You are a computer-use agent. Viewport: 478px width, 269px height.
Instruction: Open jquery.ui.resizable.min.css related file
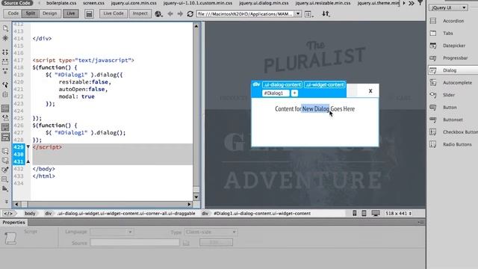click(x=323, y=3)
